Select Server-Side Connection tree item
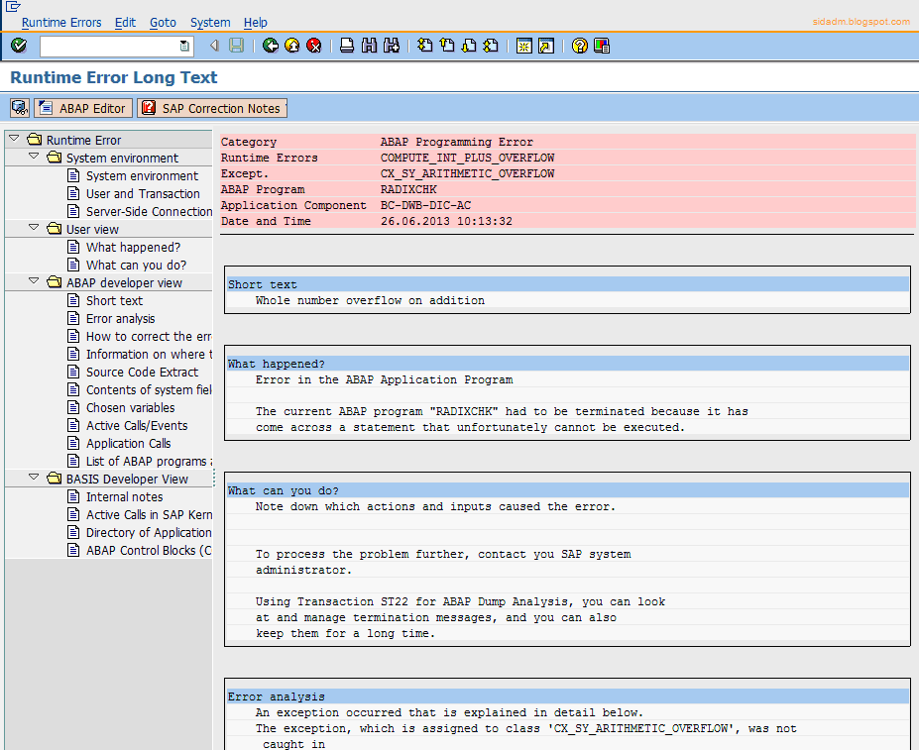 click(149, 211)
